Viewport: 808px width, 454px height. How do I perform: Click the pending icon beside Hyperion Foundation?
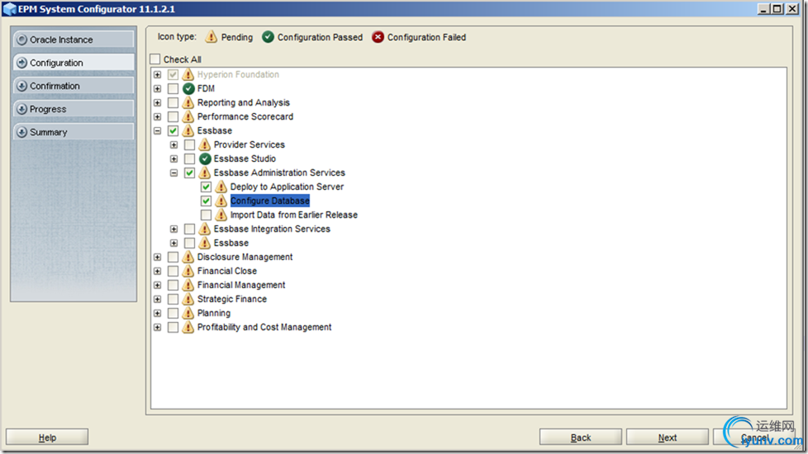188,74
